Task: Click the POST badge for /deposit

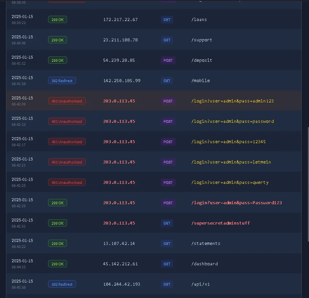Action: 168,60
